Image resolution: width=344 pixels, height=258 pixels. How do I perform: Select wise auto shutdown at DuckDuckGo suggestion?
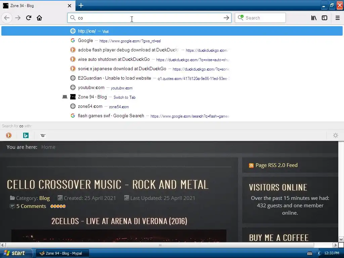pos(172,59)
